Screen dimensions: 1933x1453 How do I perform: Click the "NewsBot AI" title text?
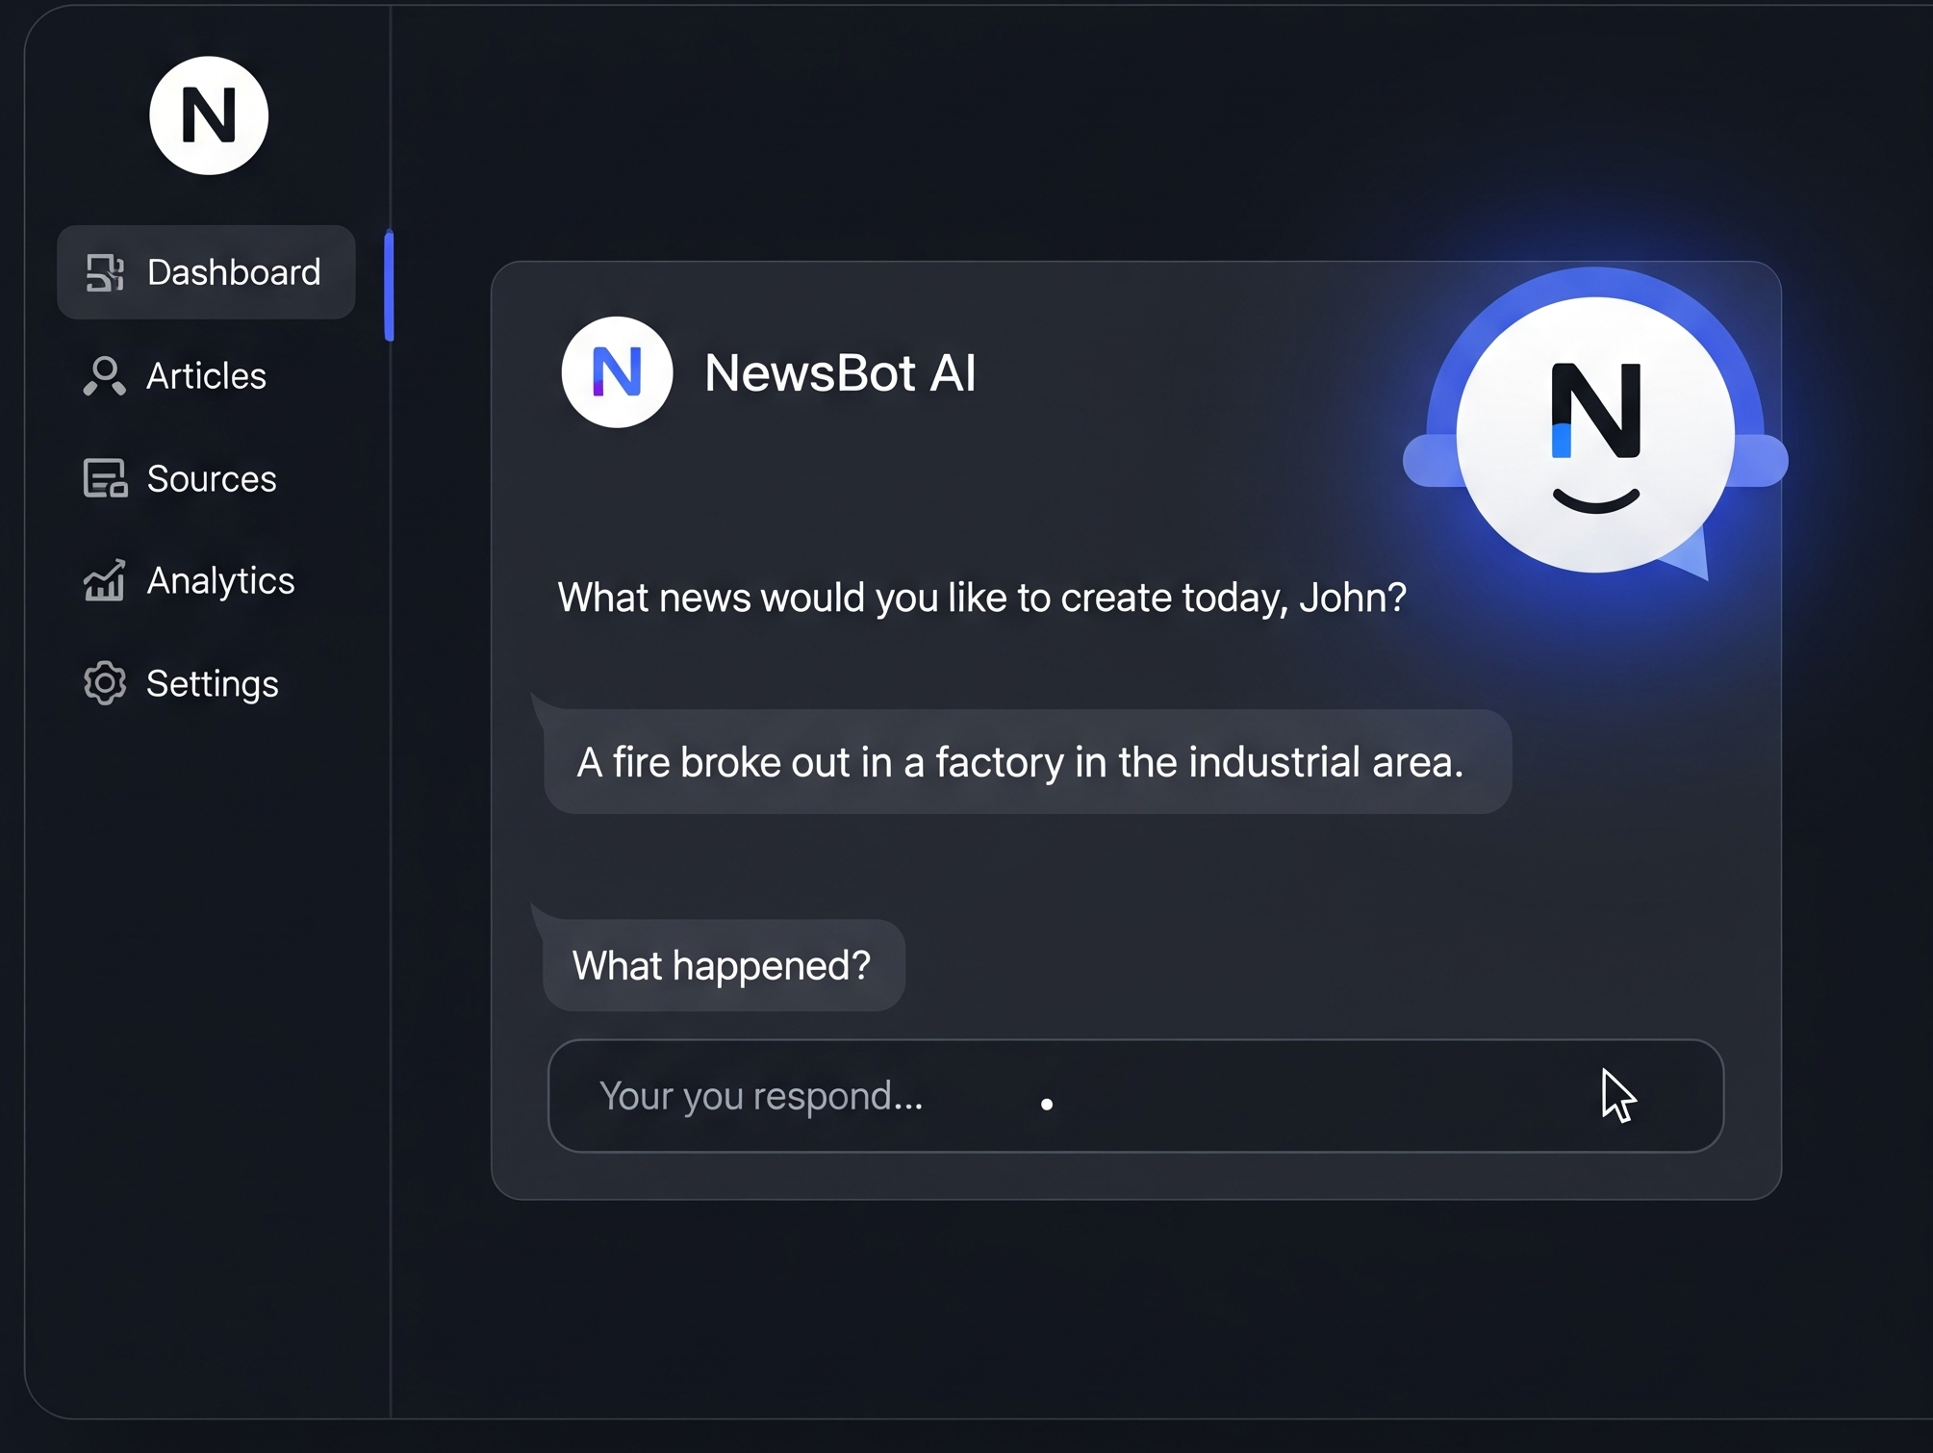(840, 373)
